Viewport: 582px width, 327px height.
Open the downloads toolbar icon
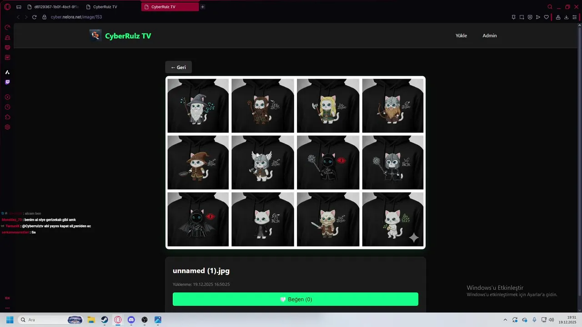(x=566, y=17)
